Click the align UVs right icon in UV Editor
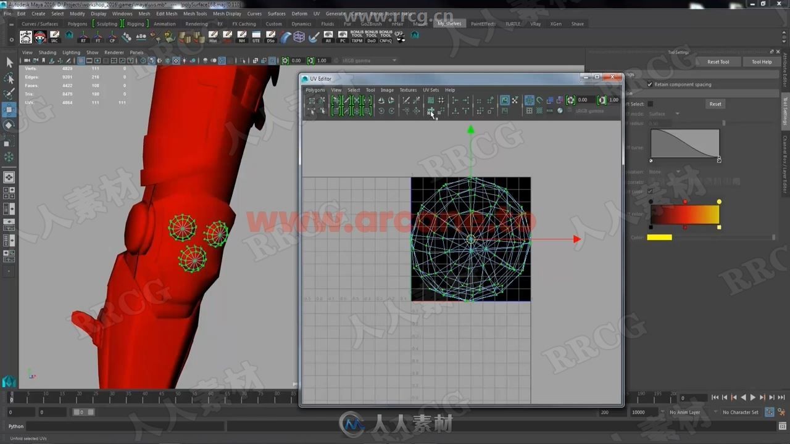 tap(465, 100)
